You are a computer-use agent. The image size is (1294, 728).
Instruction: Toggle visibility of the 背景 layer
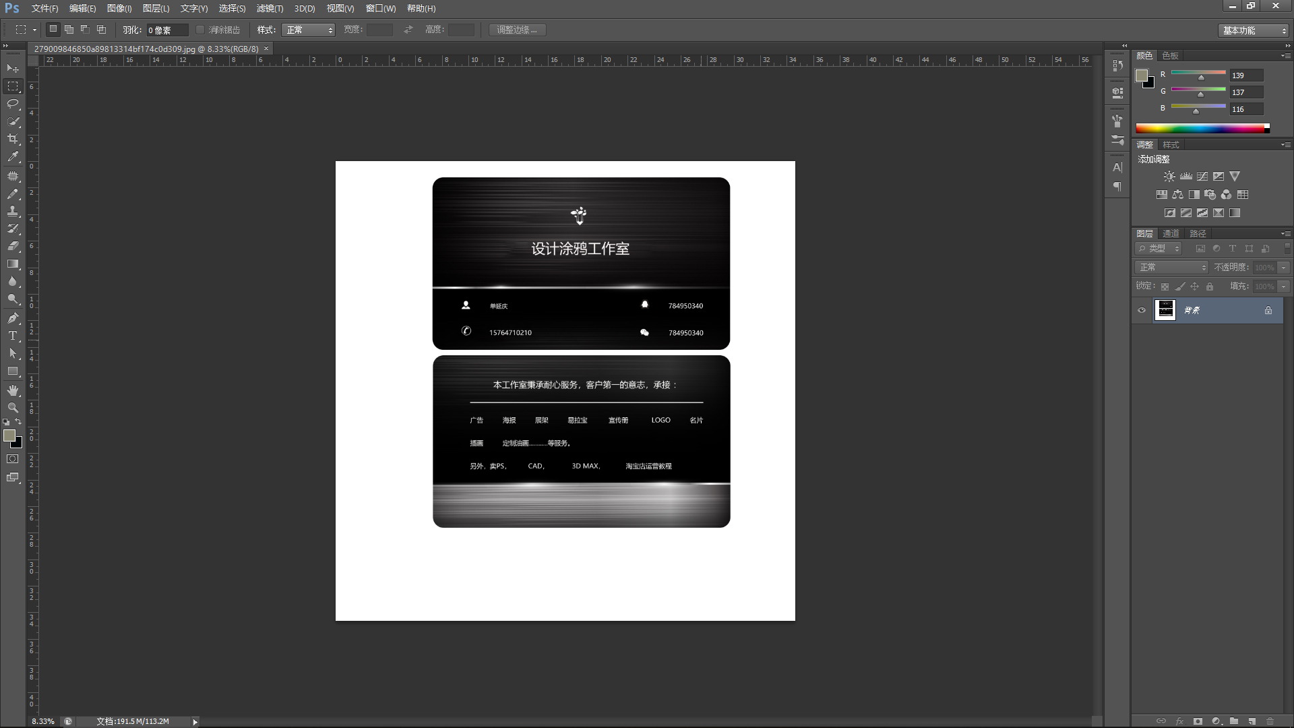click(x=1141, y=310)
